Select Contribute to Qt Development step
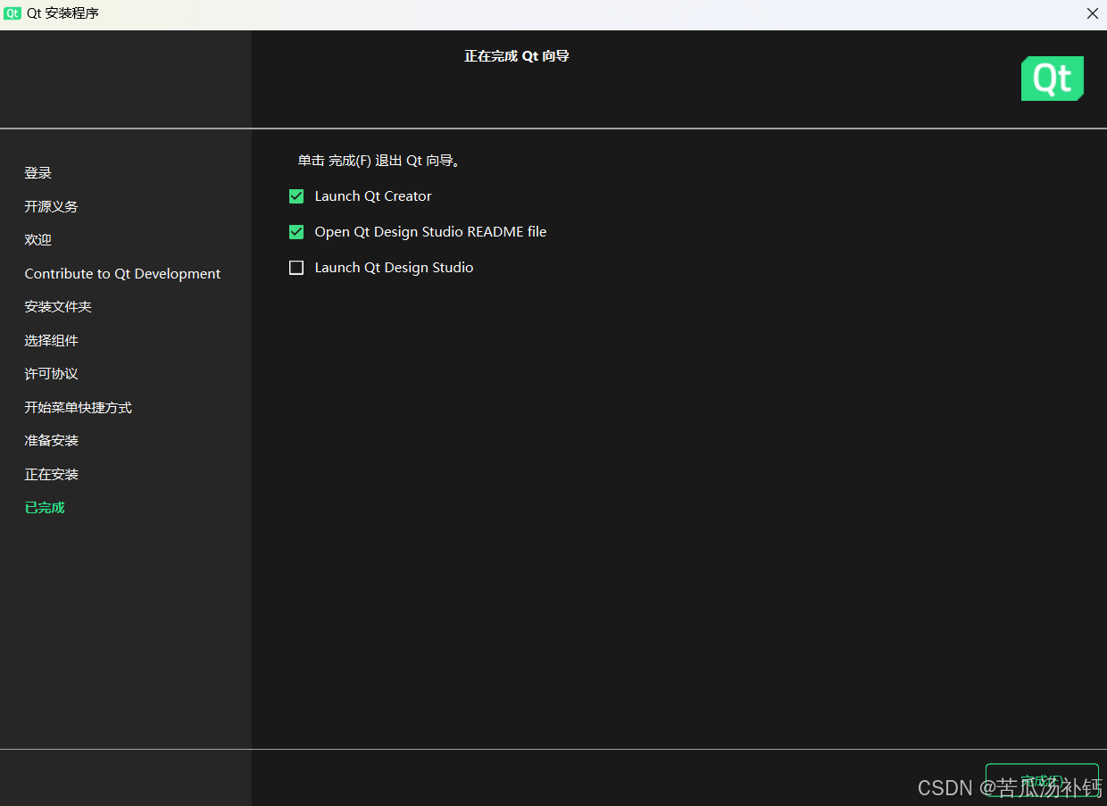This screenshot has width=1107, height=806. click(122, 274)
